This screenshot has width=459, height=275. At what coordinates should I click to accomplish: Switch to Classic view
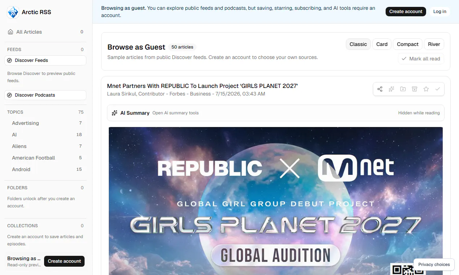358,44
